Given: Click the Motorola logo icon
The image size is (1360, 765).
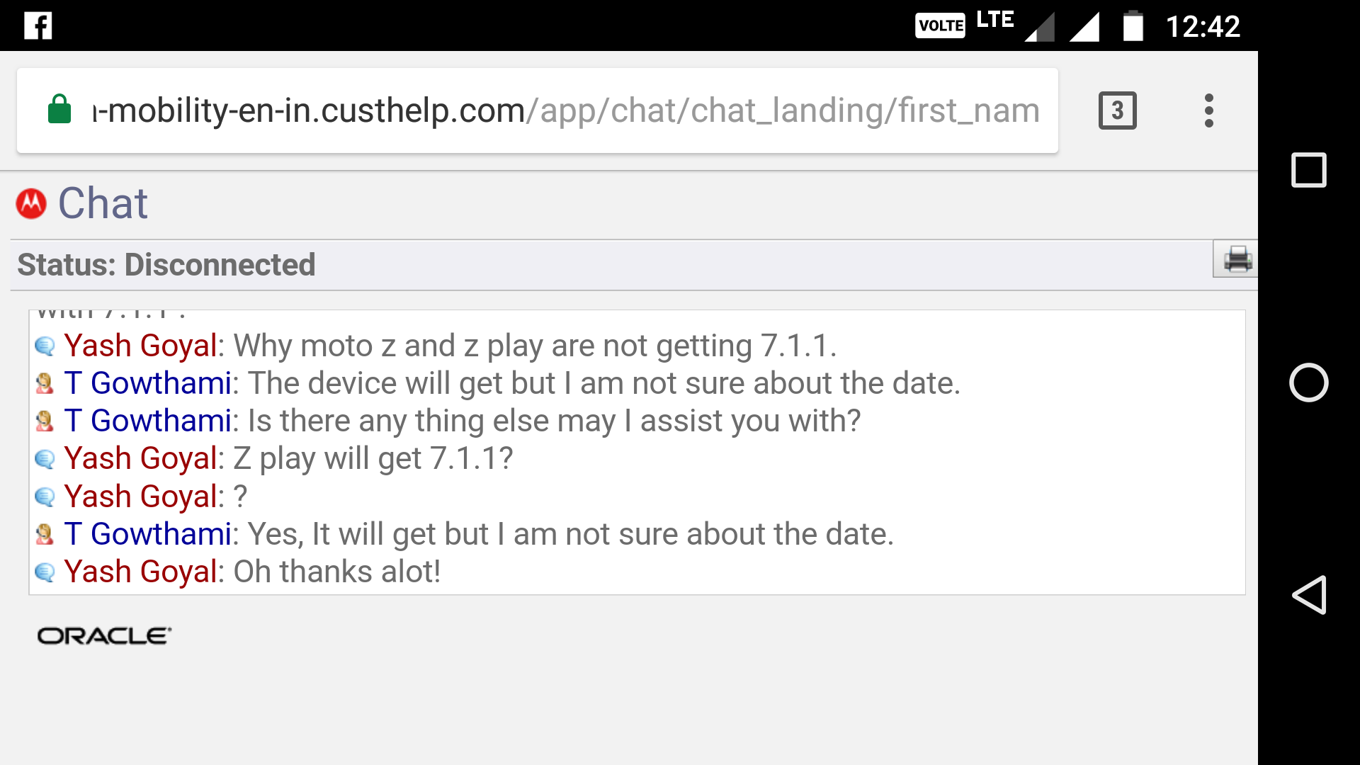Looking at the screenshot, I should [30, 203].
